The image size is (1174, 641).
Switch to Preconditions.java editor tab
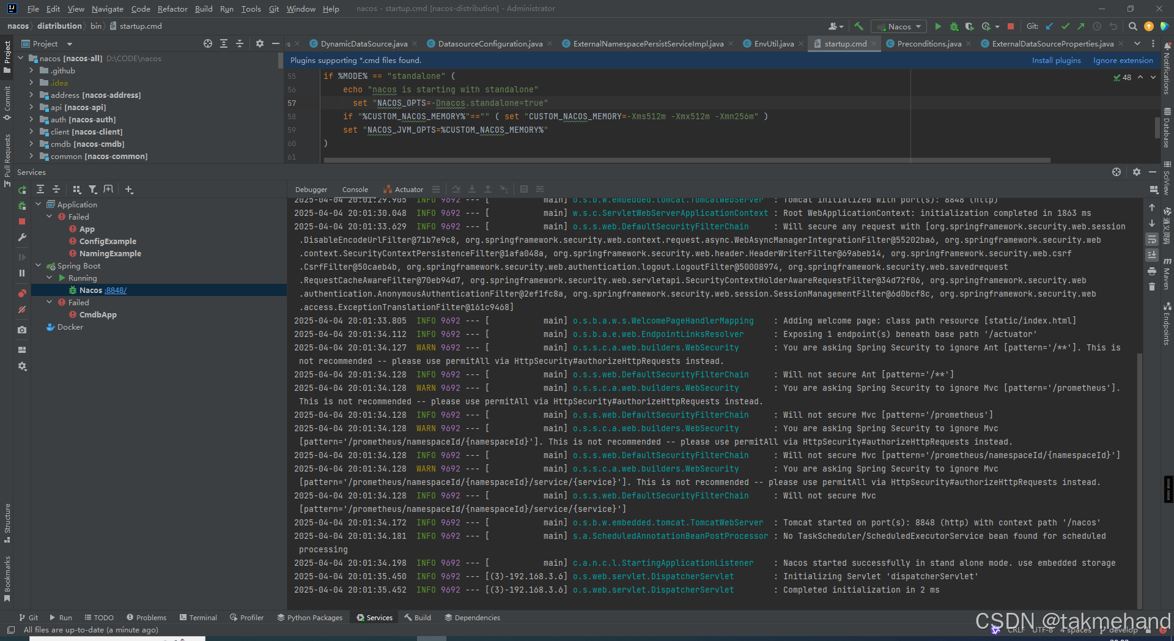(929, 43)
